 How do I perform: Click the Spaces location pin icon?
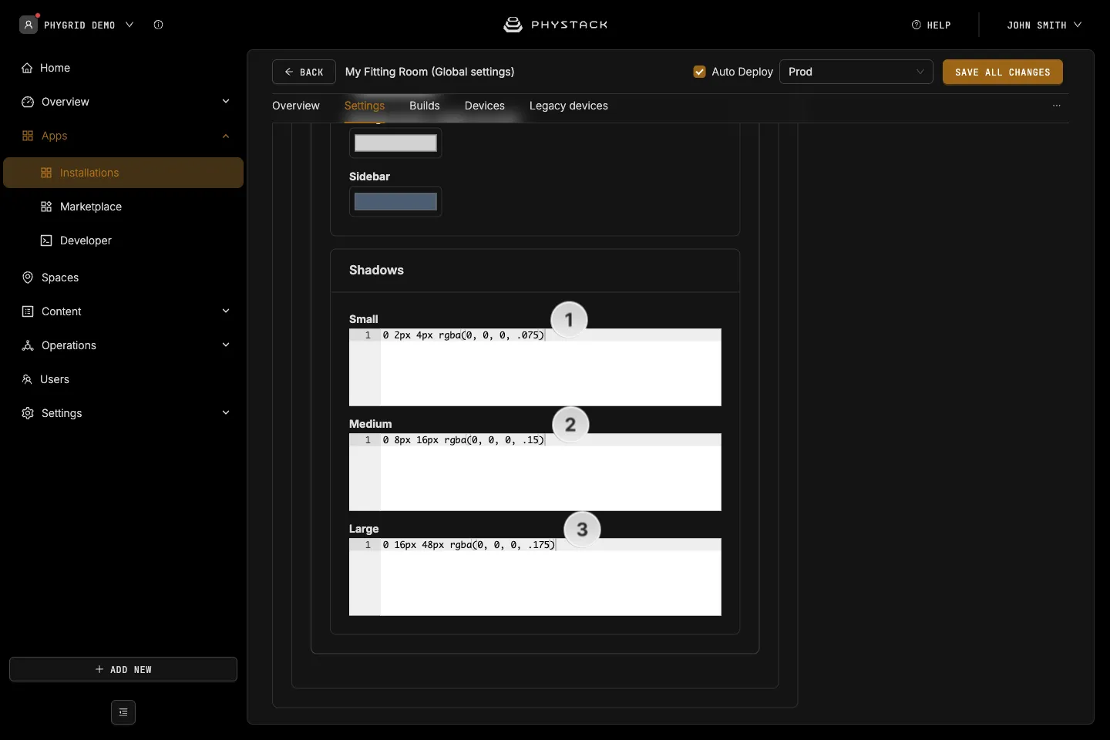28,277
